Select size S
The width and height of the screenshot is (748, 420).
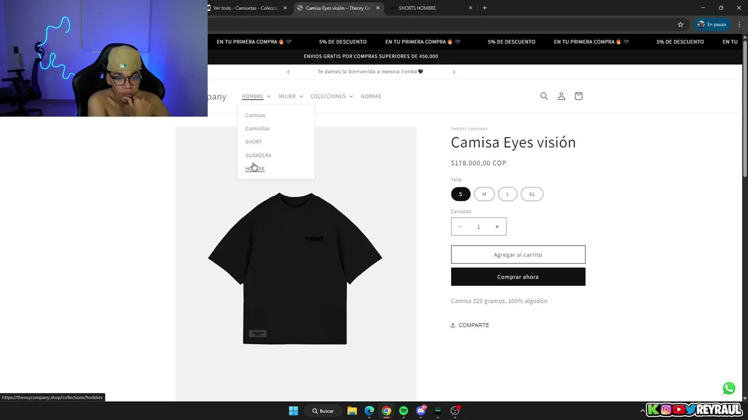tap(460, 194)
